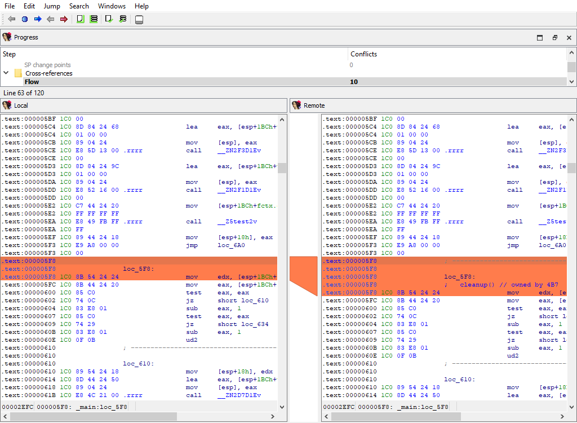Click the single green-edged page toolbar icon

(81, 19)
